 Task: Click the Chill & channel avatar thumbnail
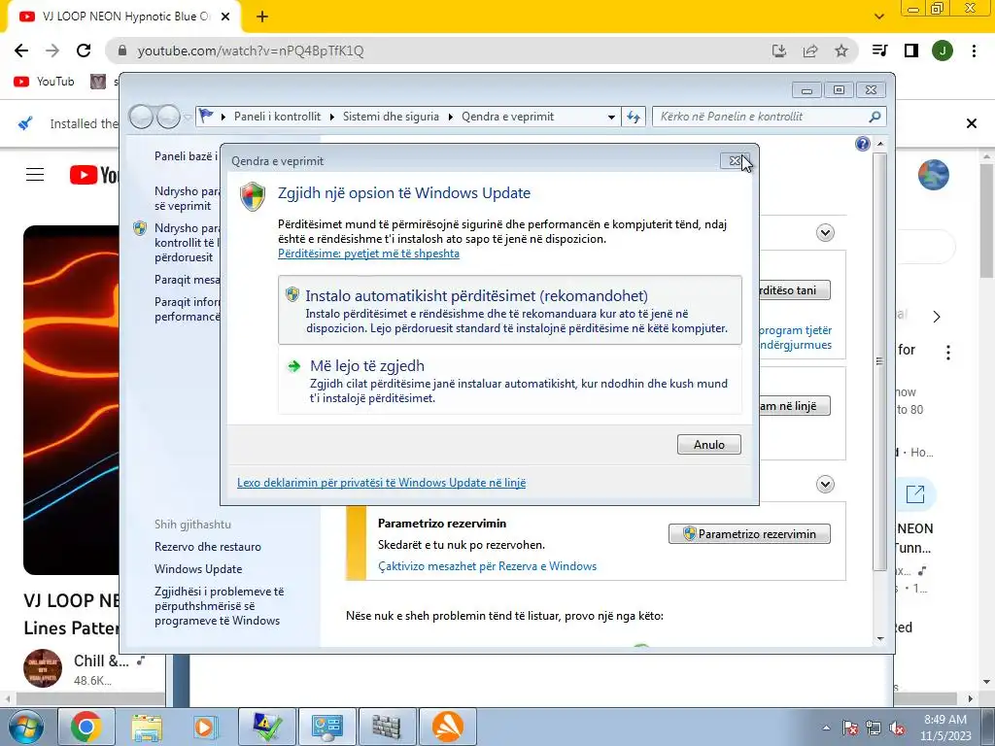click(43, 668)
